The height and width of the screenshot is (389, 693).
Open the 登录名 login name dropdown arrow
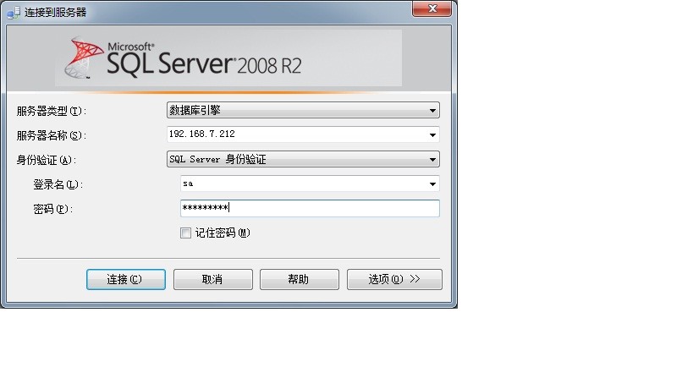coord(432,184)
